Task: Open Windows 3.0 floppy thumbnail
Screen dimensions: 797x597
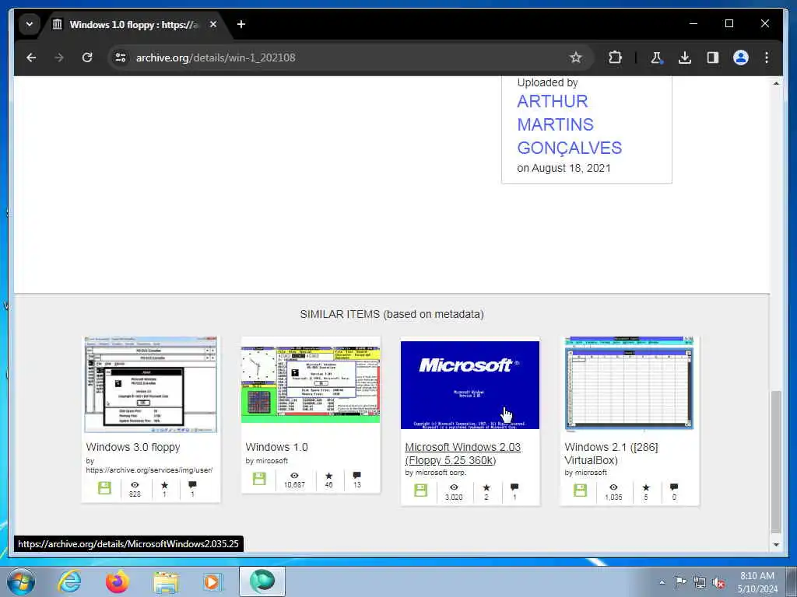Action: coord(151,384)
